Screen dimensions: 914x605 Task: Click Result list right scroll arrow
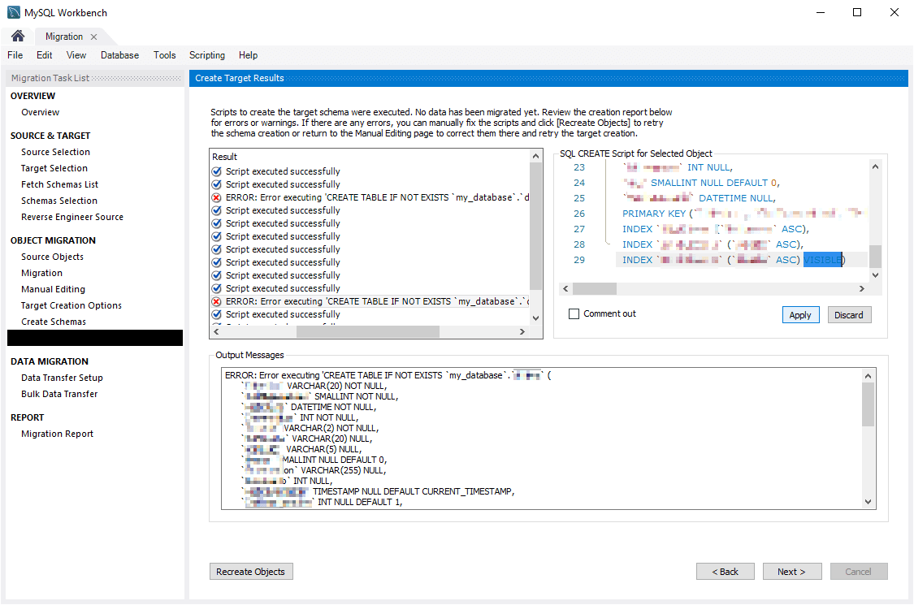point(522,331)
